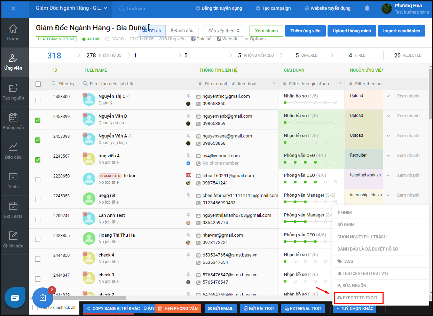Click the HẸN PHỎNG VẤN button

[x=178, y=308]
